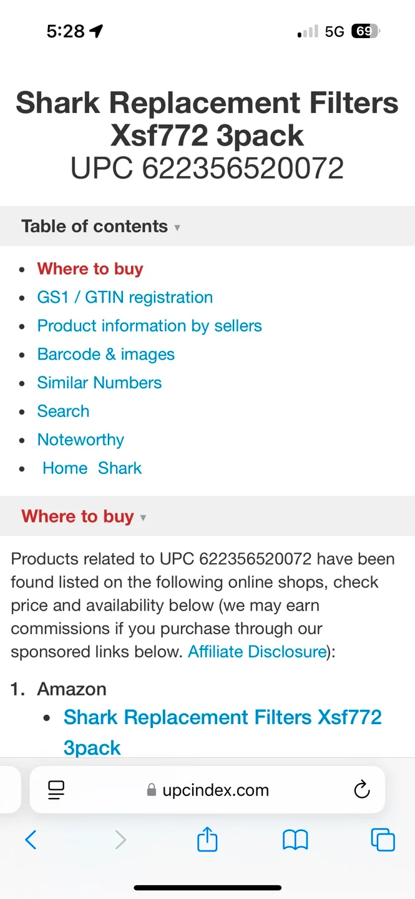Open the Similar Numbers link

99,383
